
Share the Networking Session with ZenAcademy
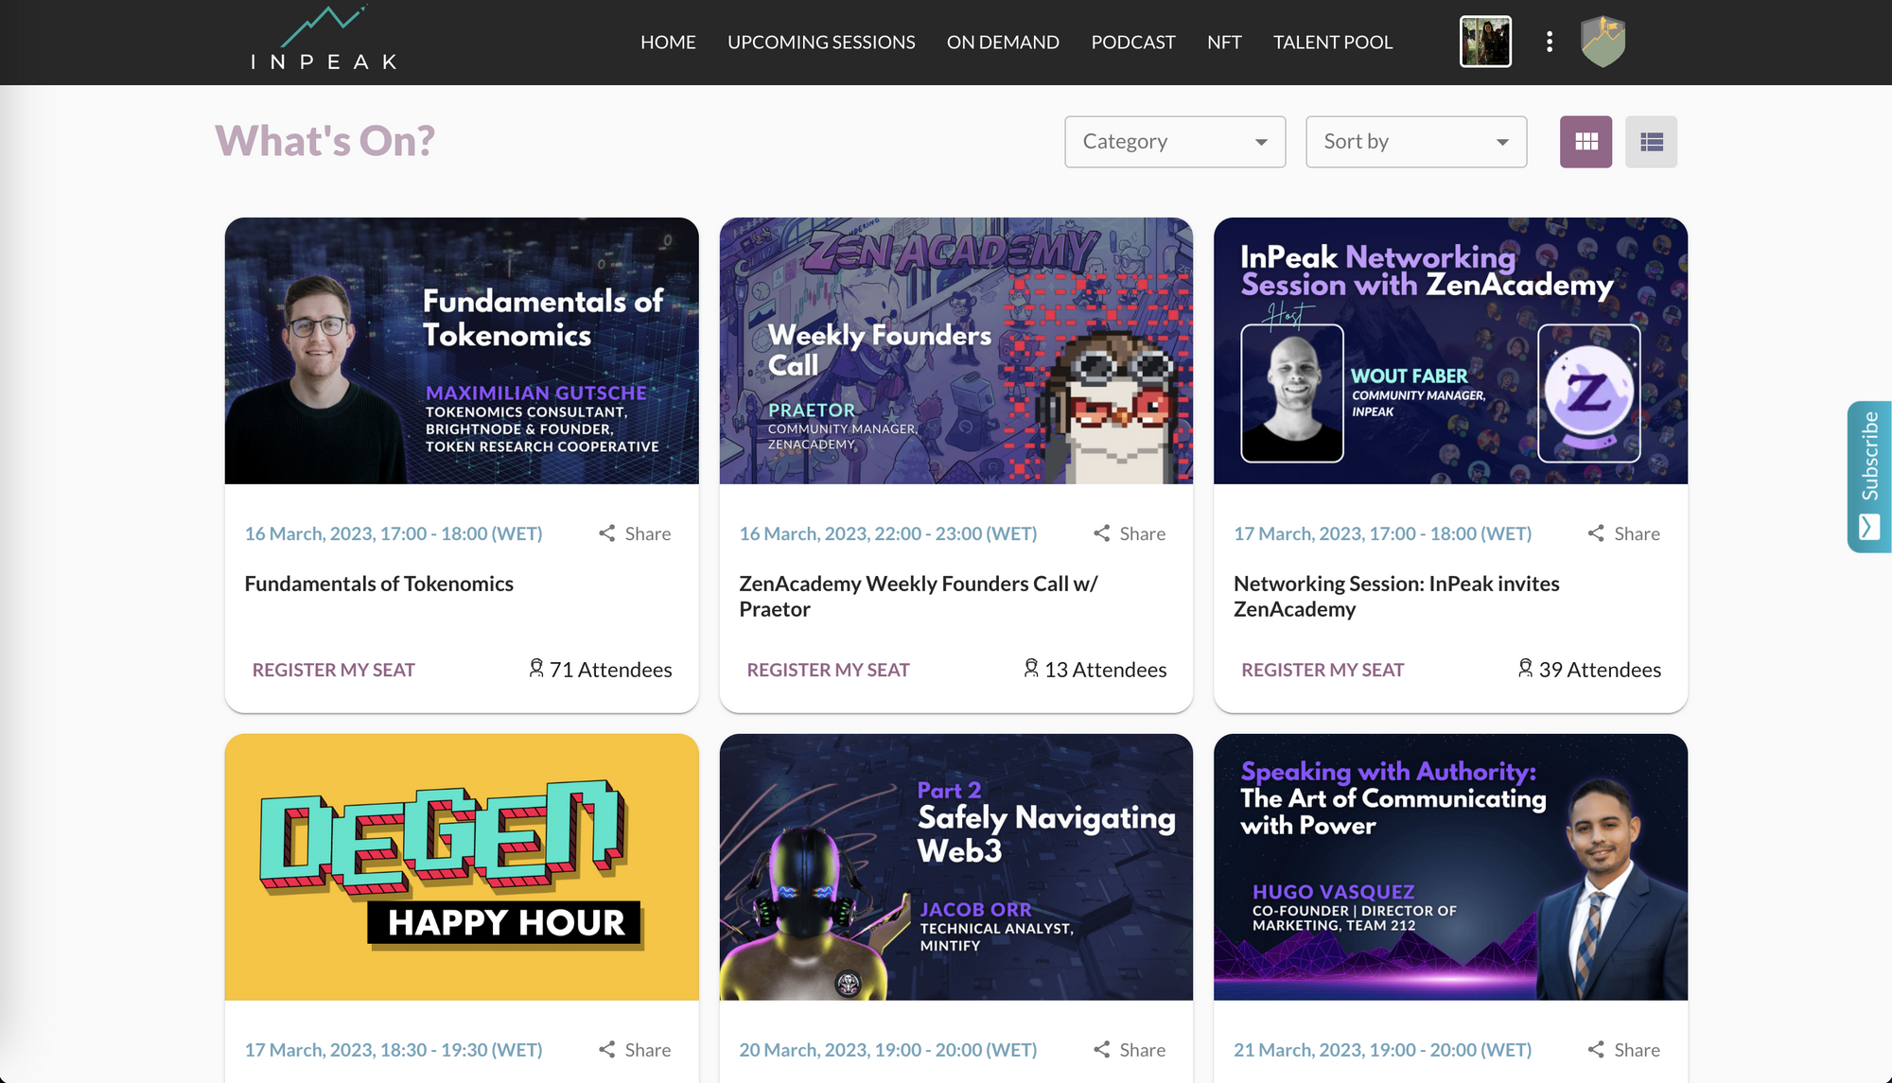click(x=1624, y=533)
